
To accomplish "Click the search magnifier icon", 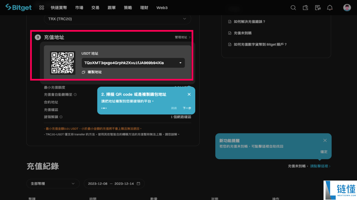I will pyautogui.click(x=293, y=8).
